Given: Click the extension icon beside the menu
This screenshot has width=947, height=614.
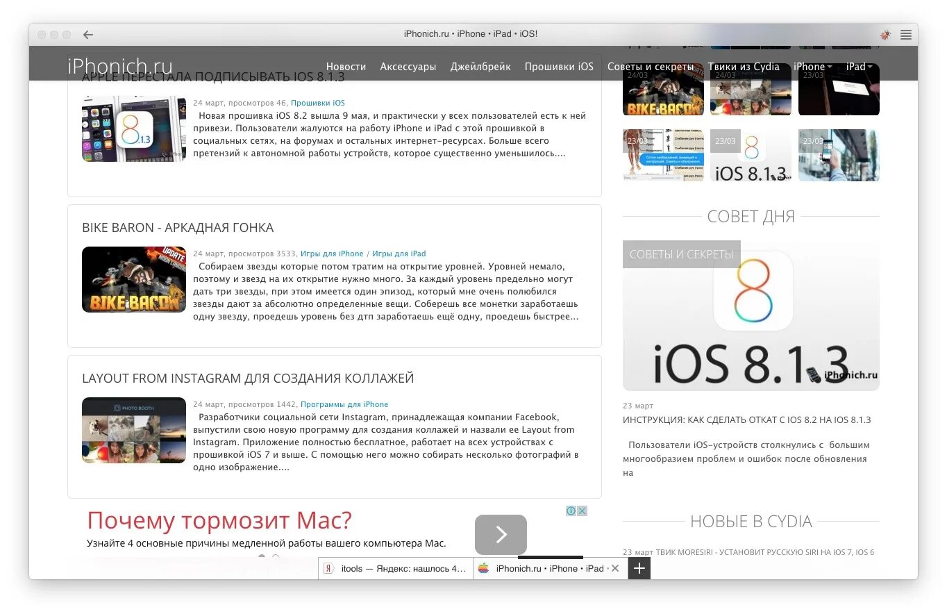Looking at the screenshot, I should [x=885, y=35].
